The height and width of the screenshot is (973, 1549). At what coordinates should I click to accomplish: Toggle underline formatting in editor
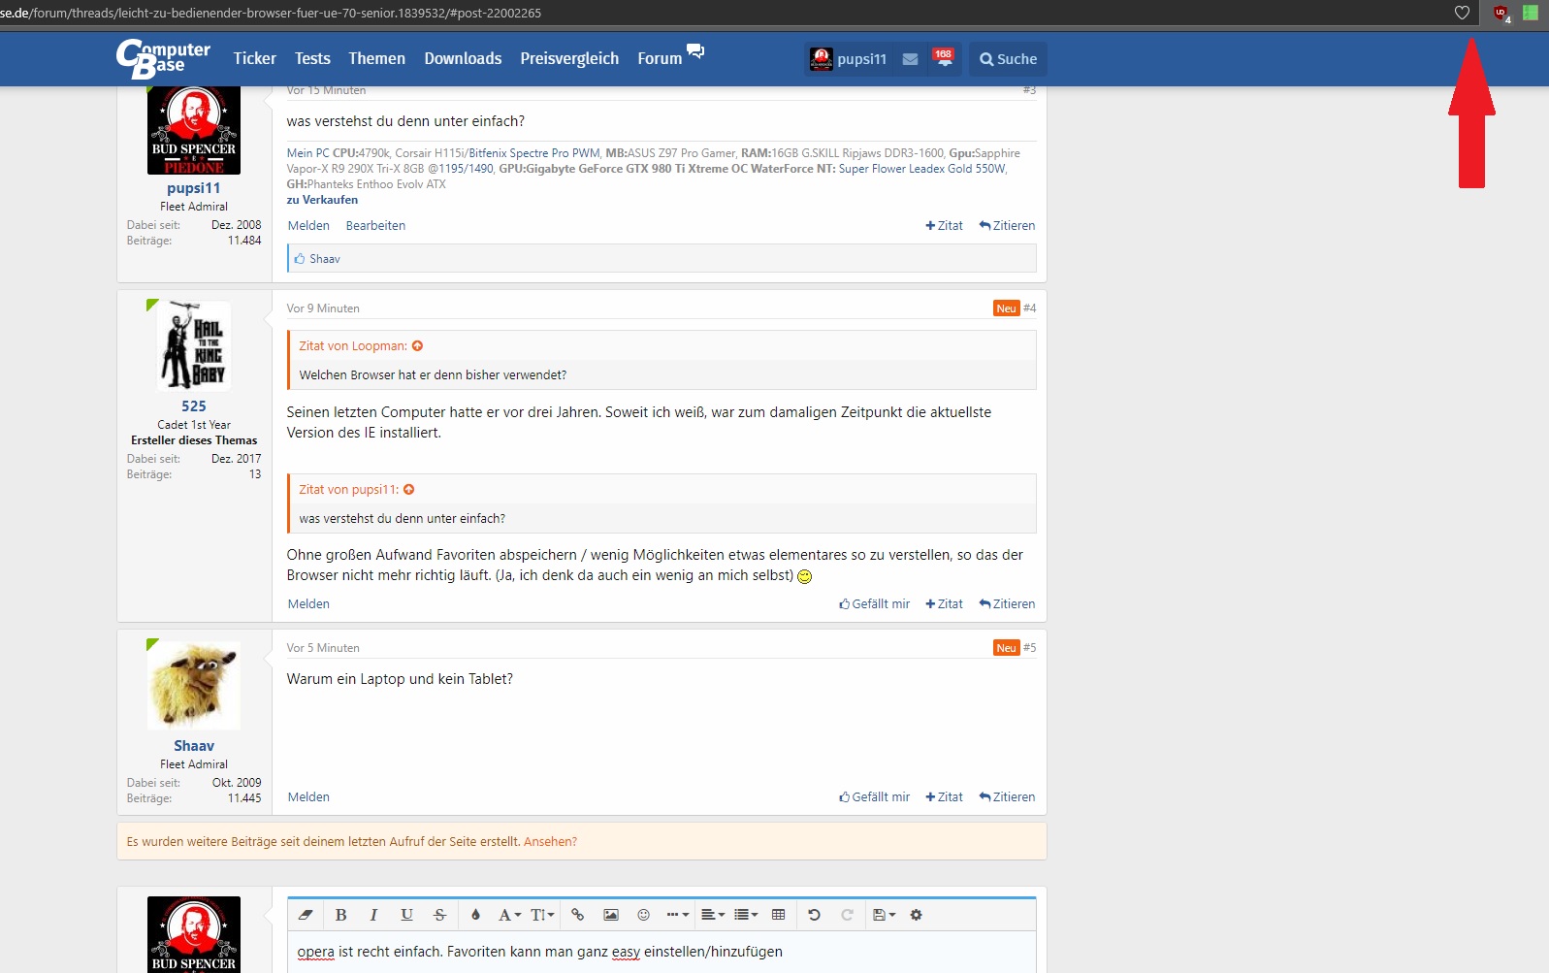406,915
